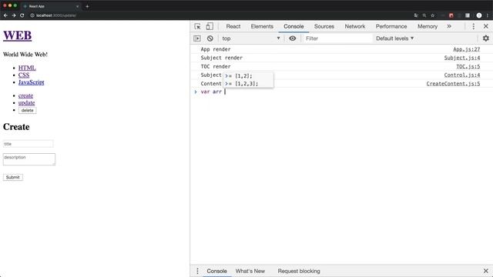The height and width of the screenshot is (277, 493).
Task: Click the update link
Action: (27, 103)
